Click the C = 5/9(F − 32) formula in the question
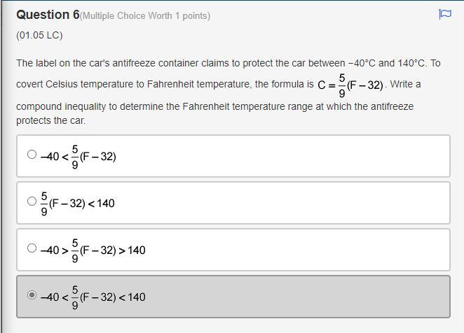The height and width of the screenshot is (333, 464). 350,85
